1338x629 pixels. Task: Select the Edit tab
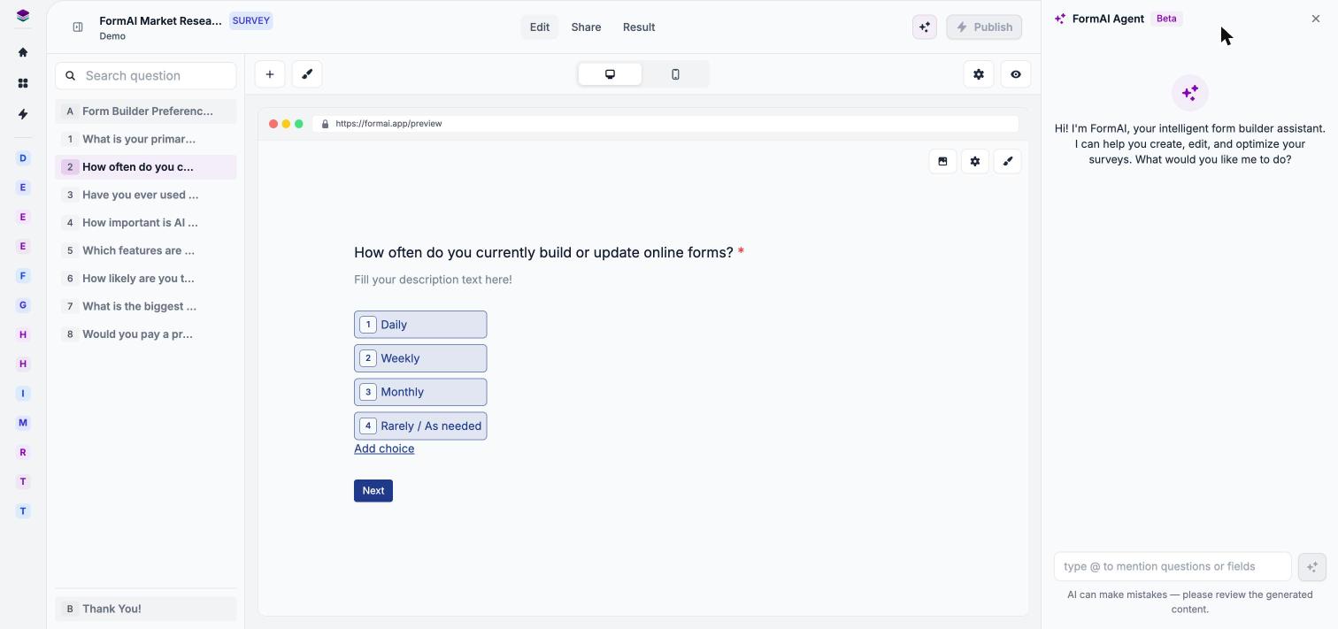coord(540,27)
